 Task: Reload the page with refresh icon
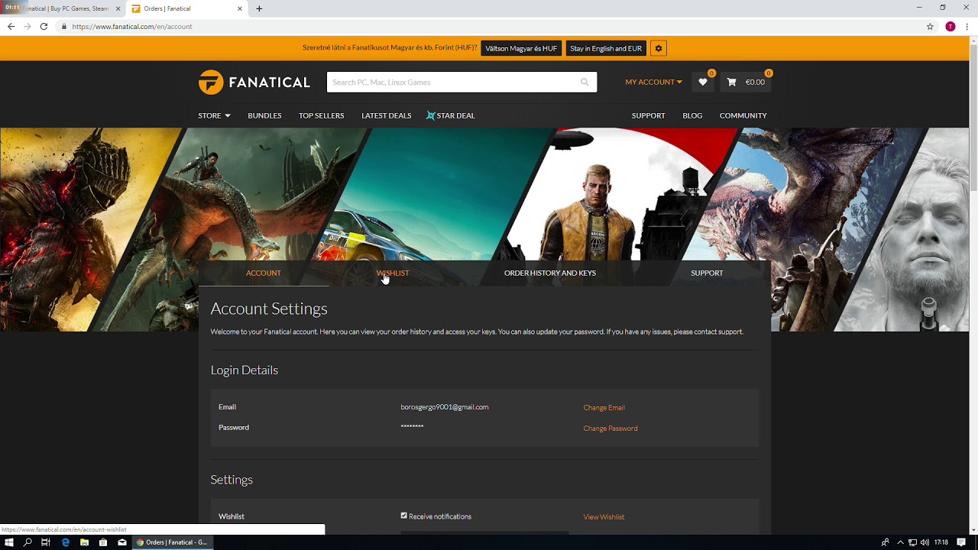44,26
